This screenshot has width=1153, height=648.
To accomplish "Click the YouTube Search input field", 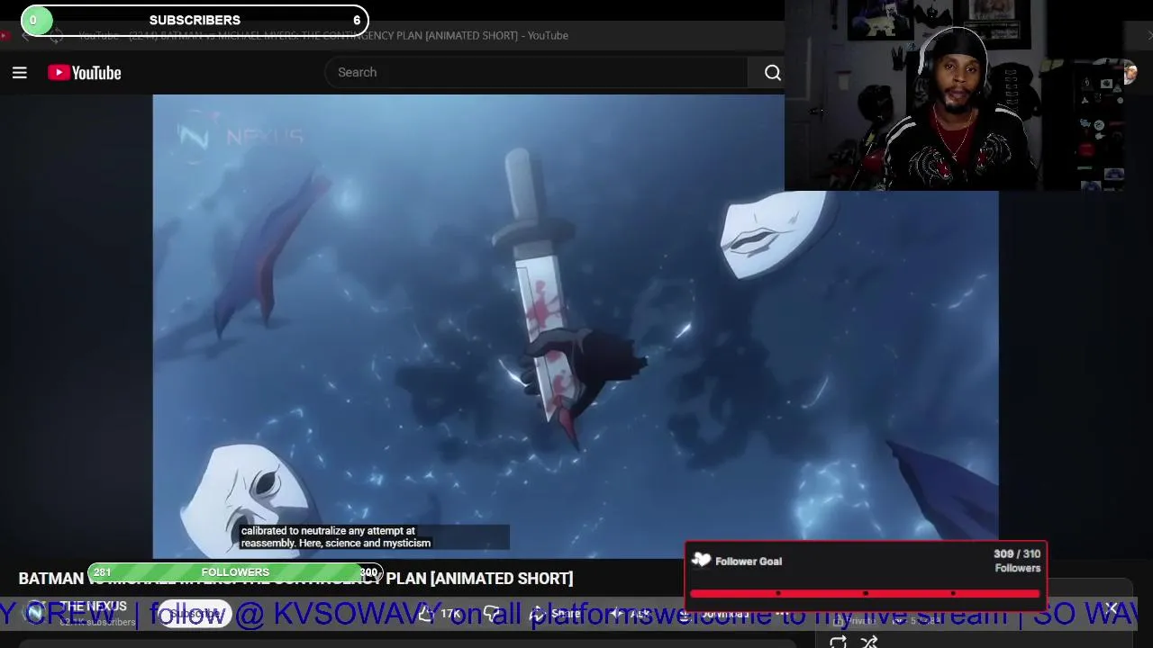I will (x=536, y=72).
